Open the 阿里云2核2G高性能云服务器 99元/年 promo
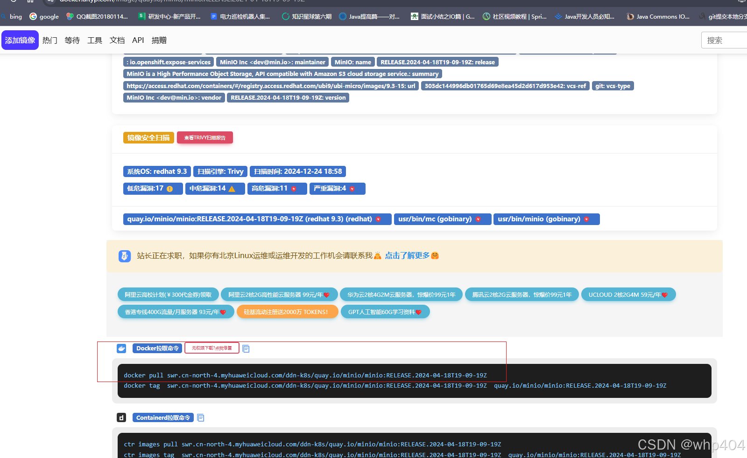Image resolution: width=747 pixels, height=458 pixels. [279, 294]
